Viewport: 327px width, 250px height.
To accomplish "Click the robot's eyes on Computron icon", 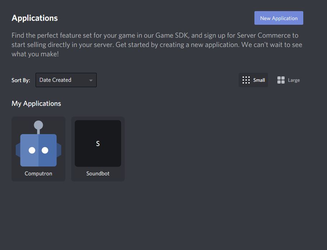I will point(38,150).
